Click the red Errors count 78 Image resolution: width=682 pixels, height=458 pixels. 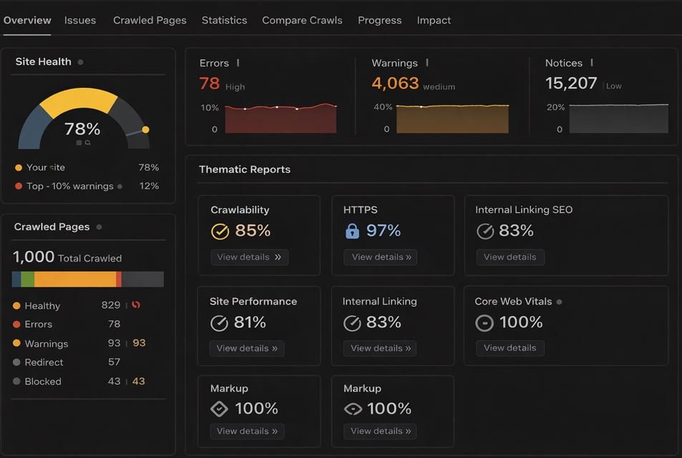coord(210,84)
